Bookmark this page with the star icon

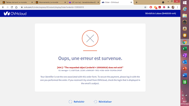coord(145,7)
